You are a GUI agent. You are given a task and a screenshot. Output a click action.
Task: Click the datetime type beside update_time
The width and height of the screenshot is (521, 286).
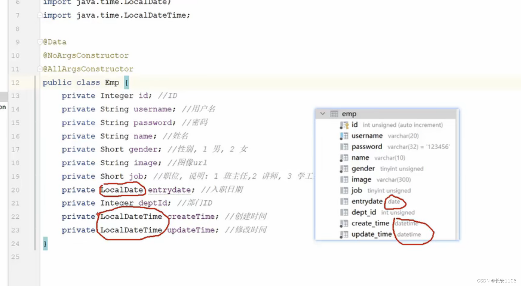tap(409, 234)
